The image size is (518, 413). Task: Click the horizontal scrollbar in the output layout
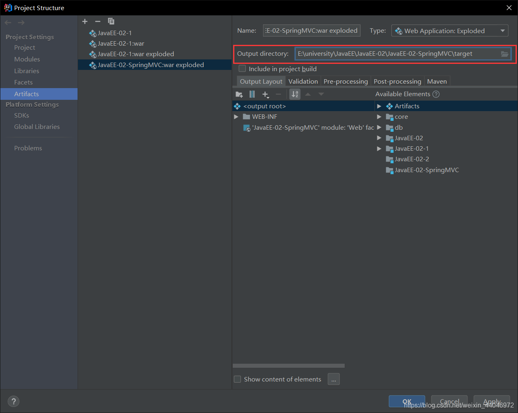[288, 366]
